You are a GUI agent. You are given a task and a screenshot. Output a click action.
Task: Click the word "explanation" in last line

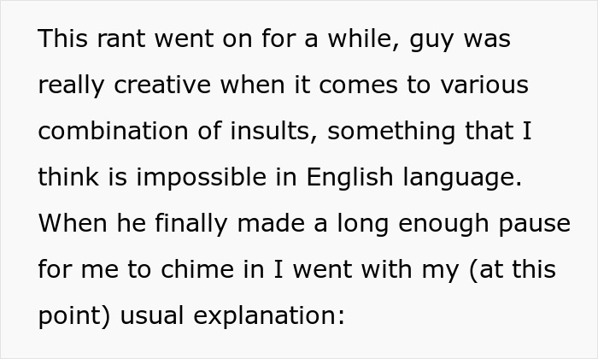pos(267,316)
